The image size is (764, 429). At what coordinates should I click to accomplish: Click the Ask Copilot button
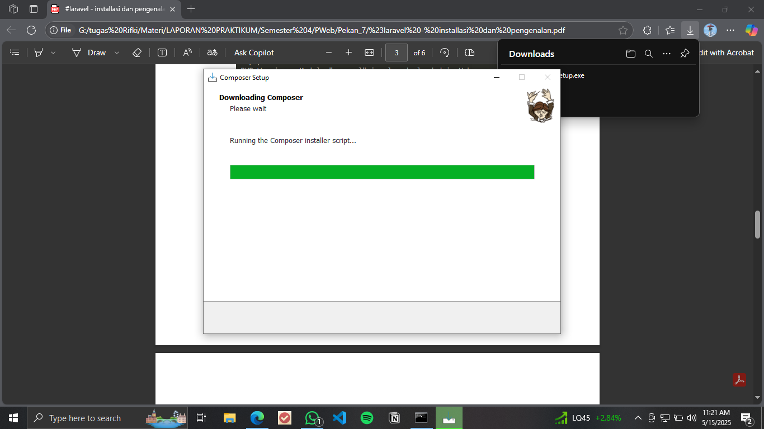(254, 53)
